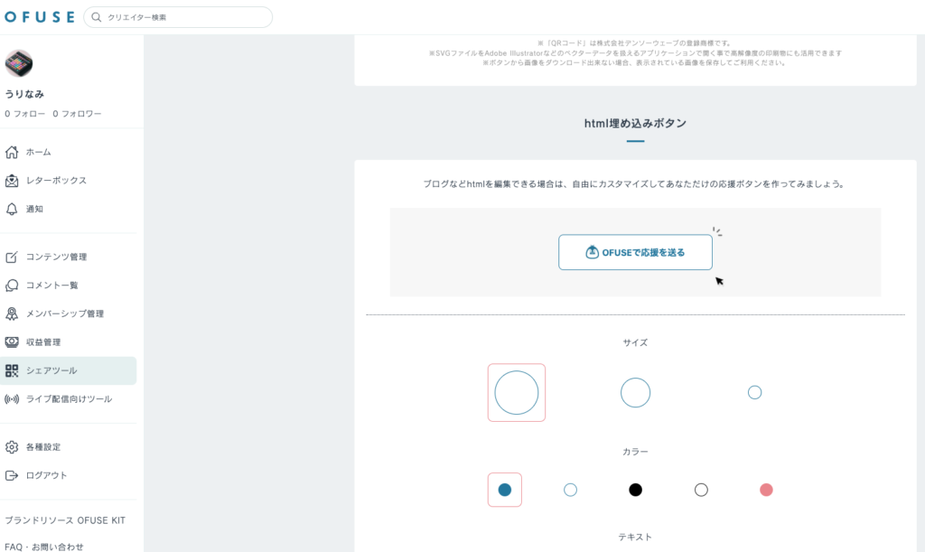This screenshot has width=925, height=552.
Task: Select the small button size option
Action: 754,392
